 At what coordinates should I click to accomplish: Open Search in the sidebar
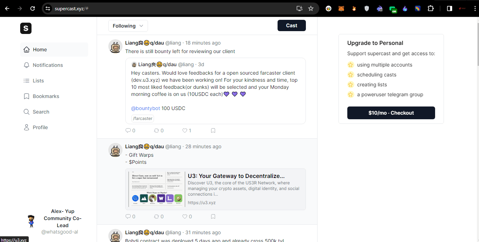coord(41,112)
